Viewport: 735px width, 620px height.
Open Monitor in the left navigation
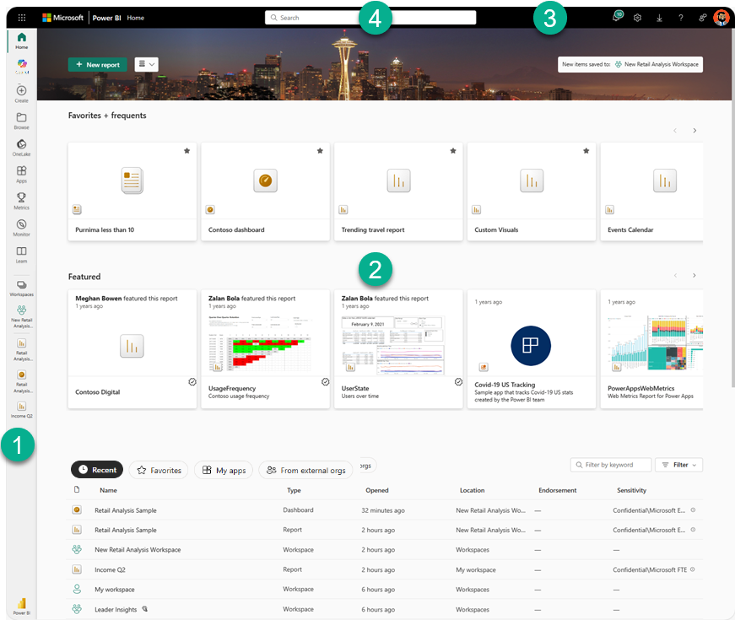point(22,227)
